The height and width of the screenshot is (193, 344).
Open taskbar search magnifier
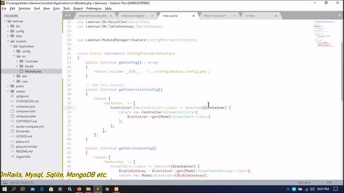point(13,189)
